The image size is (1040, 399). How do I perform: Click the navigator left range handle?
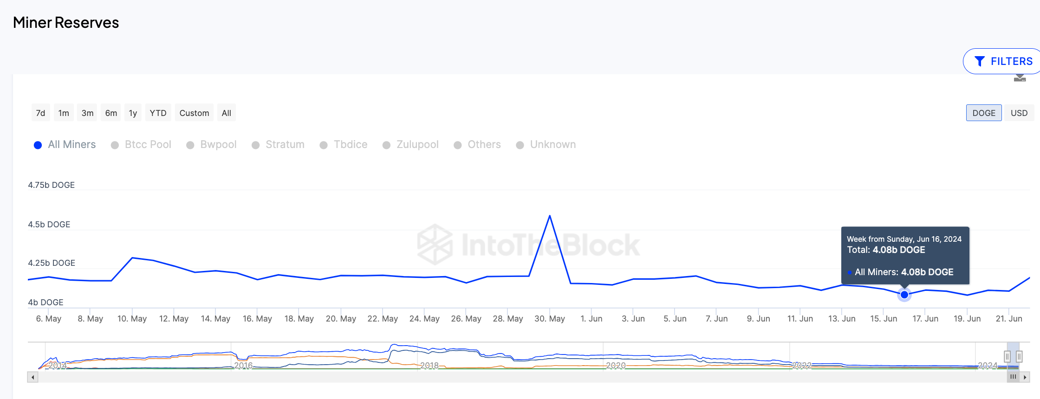pos(1007,356)
